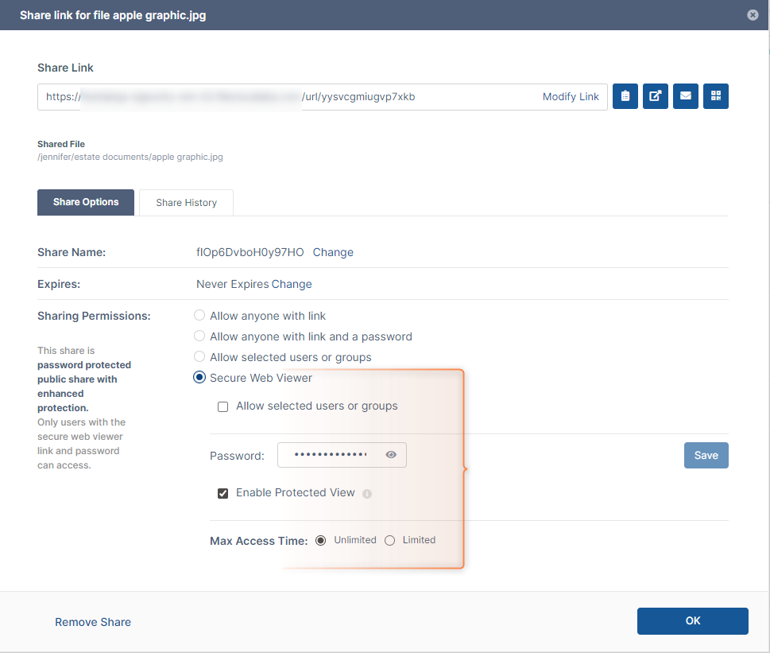
Task: Uncheck Enable Protected View checkbox
Action: click(223, 493)
